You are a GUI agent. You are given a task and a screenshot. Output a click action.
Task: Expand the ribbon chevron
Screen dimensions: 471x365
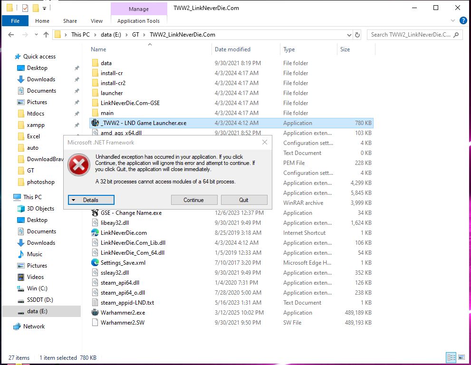[x=453, y=21]
